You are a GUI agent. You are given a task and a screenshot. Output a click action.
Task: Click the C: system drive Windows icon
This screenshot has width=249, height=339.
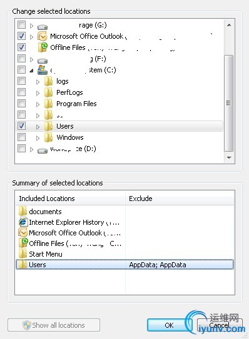coord(43,70)
